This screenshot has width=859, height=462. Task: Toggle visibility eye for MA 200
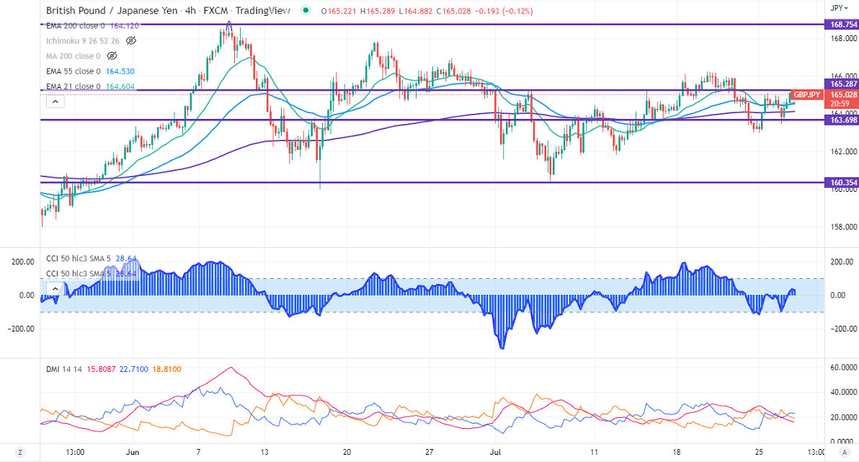coord(112,56)
